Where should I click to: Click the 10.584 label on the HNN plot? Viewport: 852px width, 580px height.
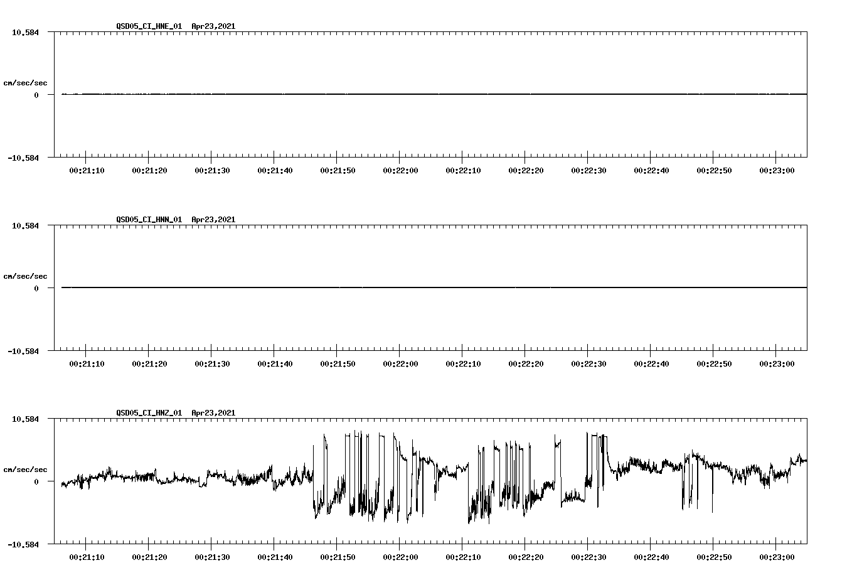(26, 226)
